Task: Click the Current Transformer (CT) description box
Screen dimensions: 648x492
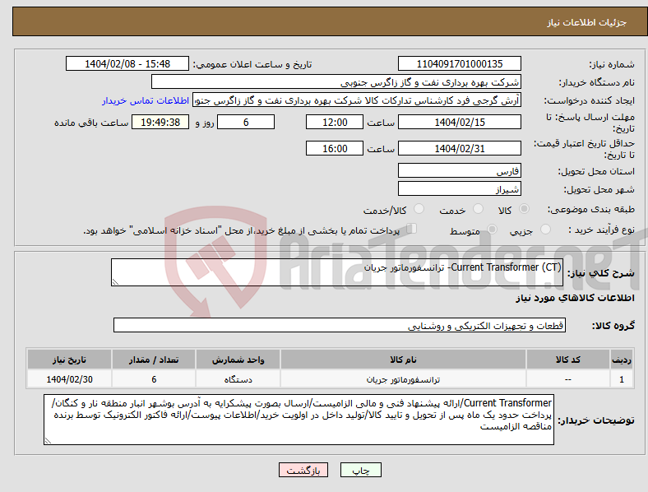Action: pyautogui.click(x=337, y=272)
